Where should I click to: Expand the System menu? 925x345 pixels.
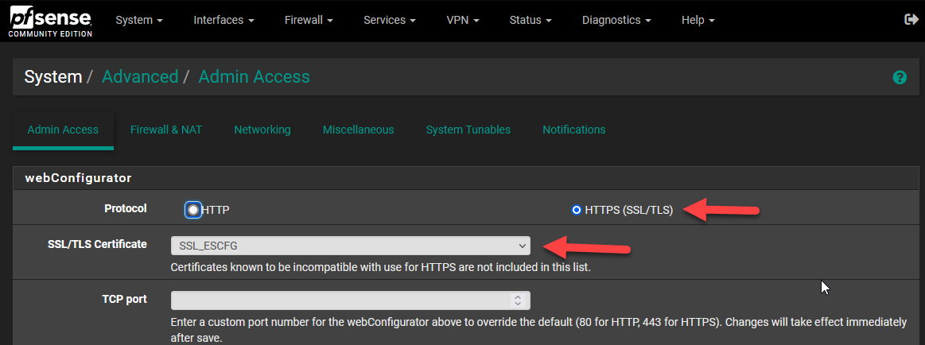tap(138, 20)
